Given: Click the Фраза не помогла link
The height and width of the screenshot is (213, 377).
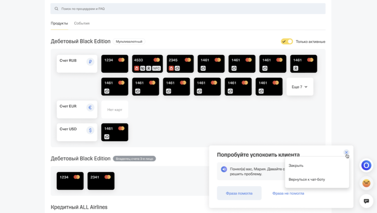Looking at the screenshot, I should pos(288,194).
